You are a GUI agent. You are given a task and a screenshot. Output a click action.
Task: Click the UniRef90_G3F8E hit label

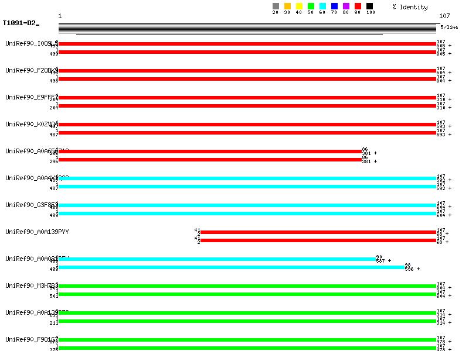32,205
